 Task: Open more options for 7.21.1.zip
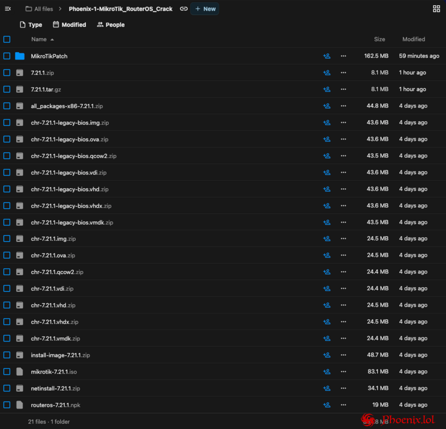(344, 73)
